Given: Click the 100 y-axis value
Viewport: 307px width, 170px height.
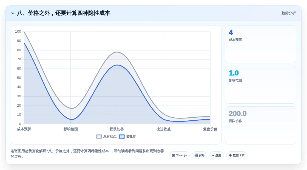Looking at the screenshot, I should click(18, 32).
